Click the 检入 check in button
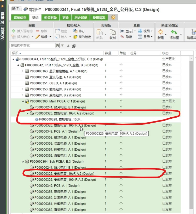The image size is (196, 214). (61, 37)
